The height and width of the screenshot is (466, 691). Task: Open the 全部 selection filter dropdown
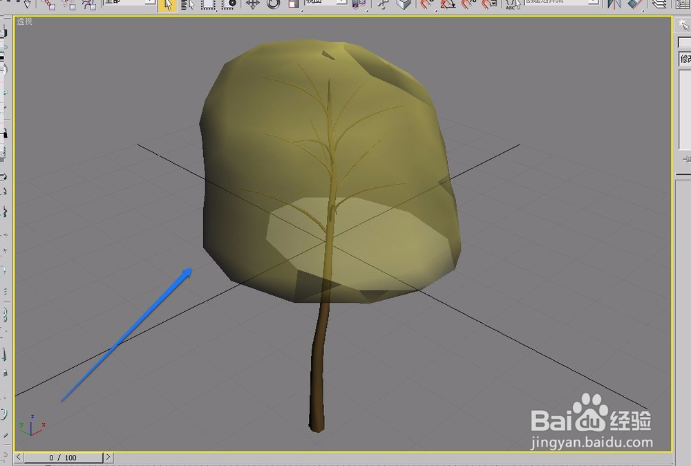[130, 2]
